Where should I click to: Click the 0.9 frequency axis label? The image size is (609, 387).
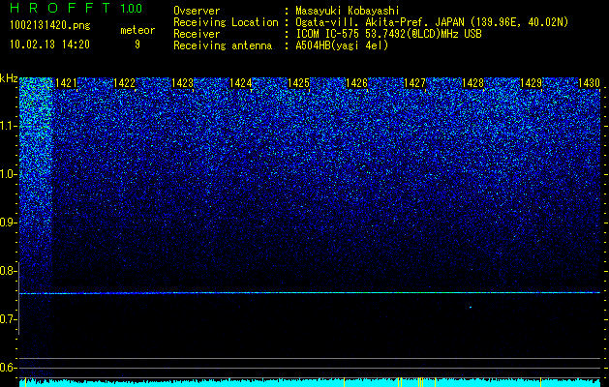tap(9, 223)
